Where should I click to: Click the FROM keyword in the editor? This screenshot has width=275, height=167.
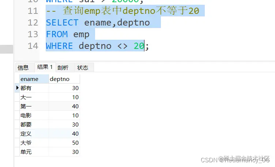[57, 34]
